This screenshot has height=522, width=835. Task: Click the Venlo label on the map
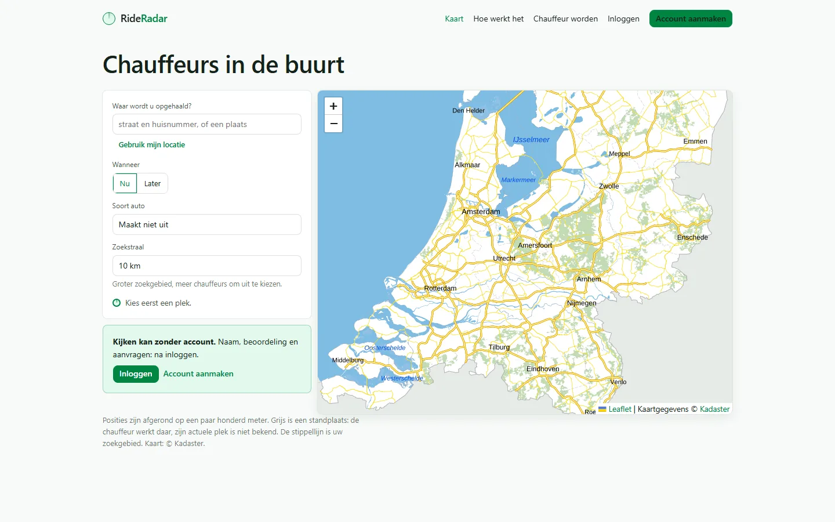[x=618, y=382]
